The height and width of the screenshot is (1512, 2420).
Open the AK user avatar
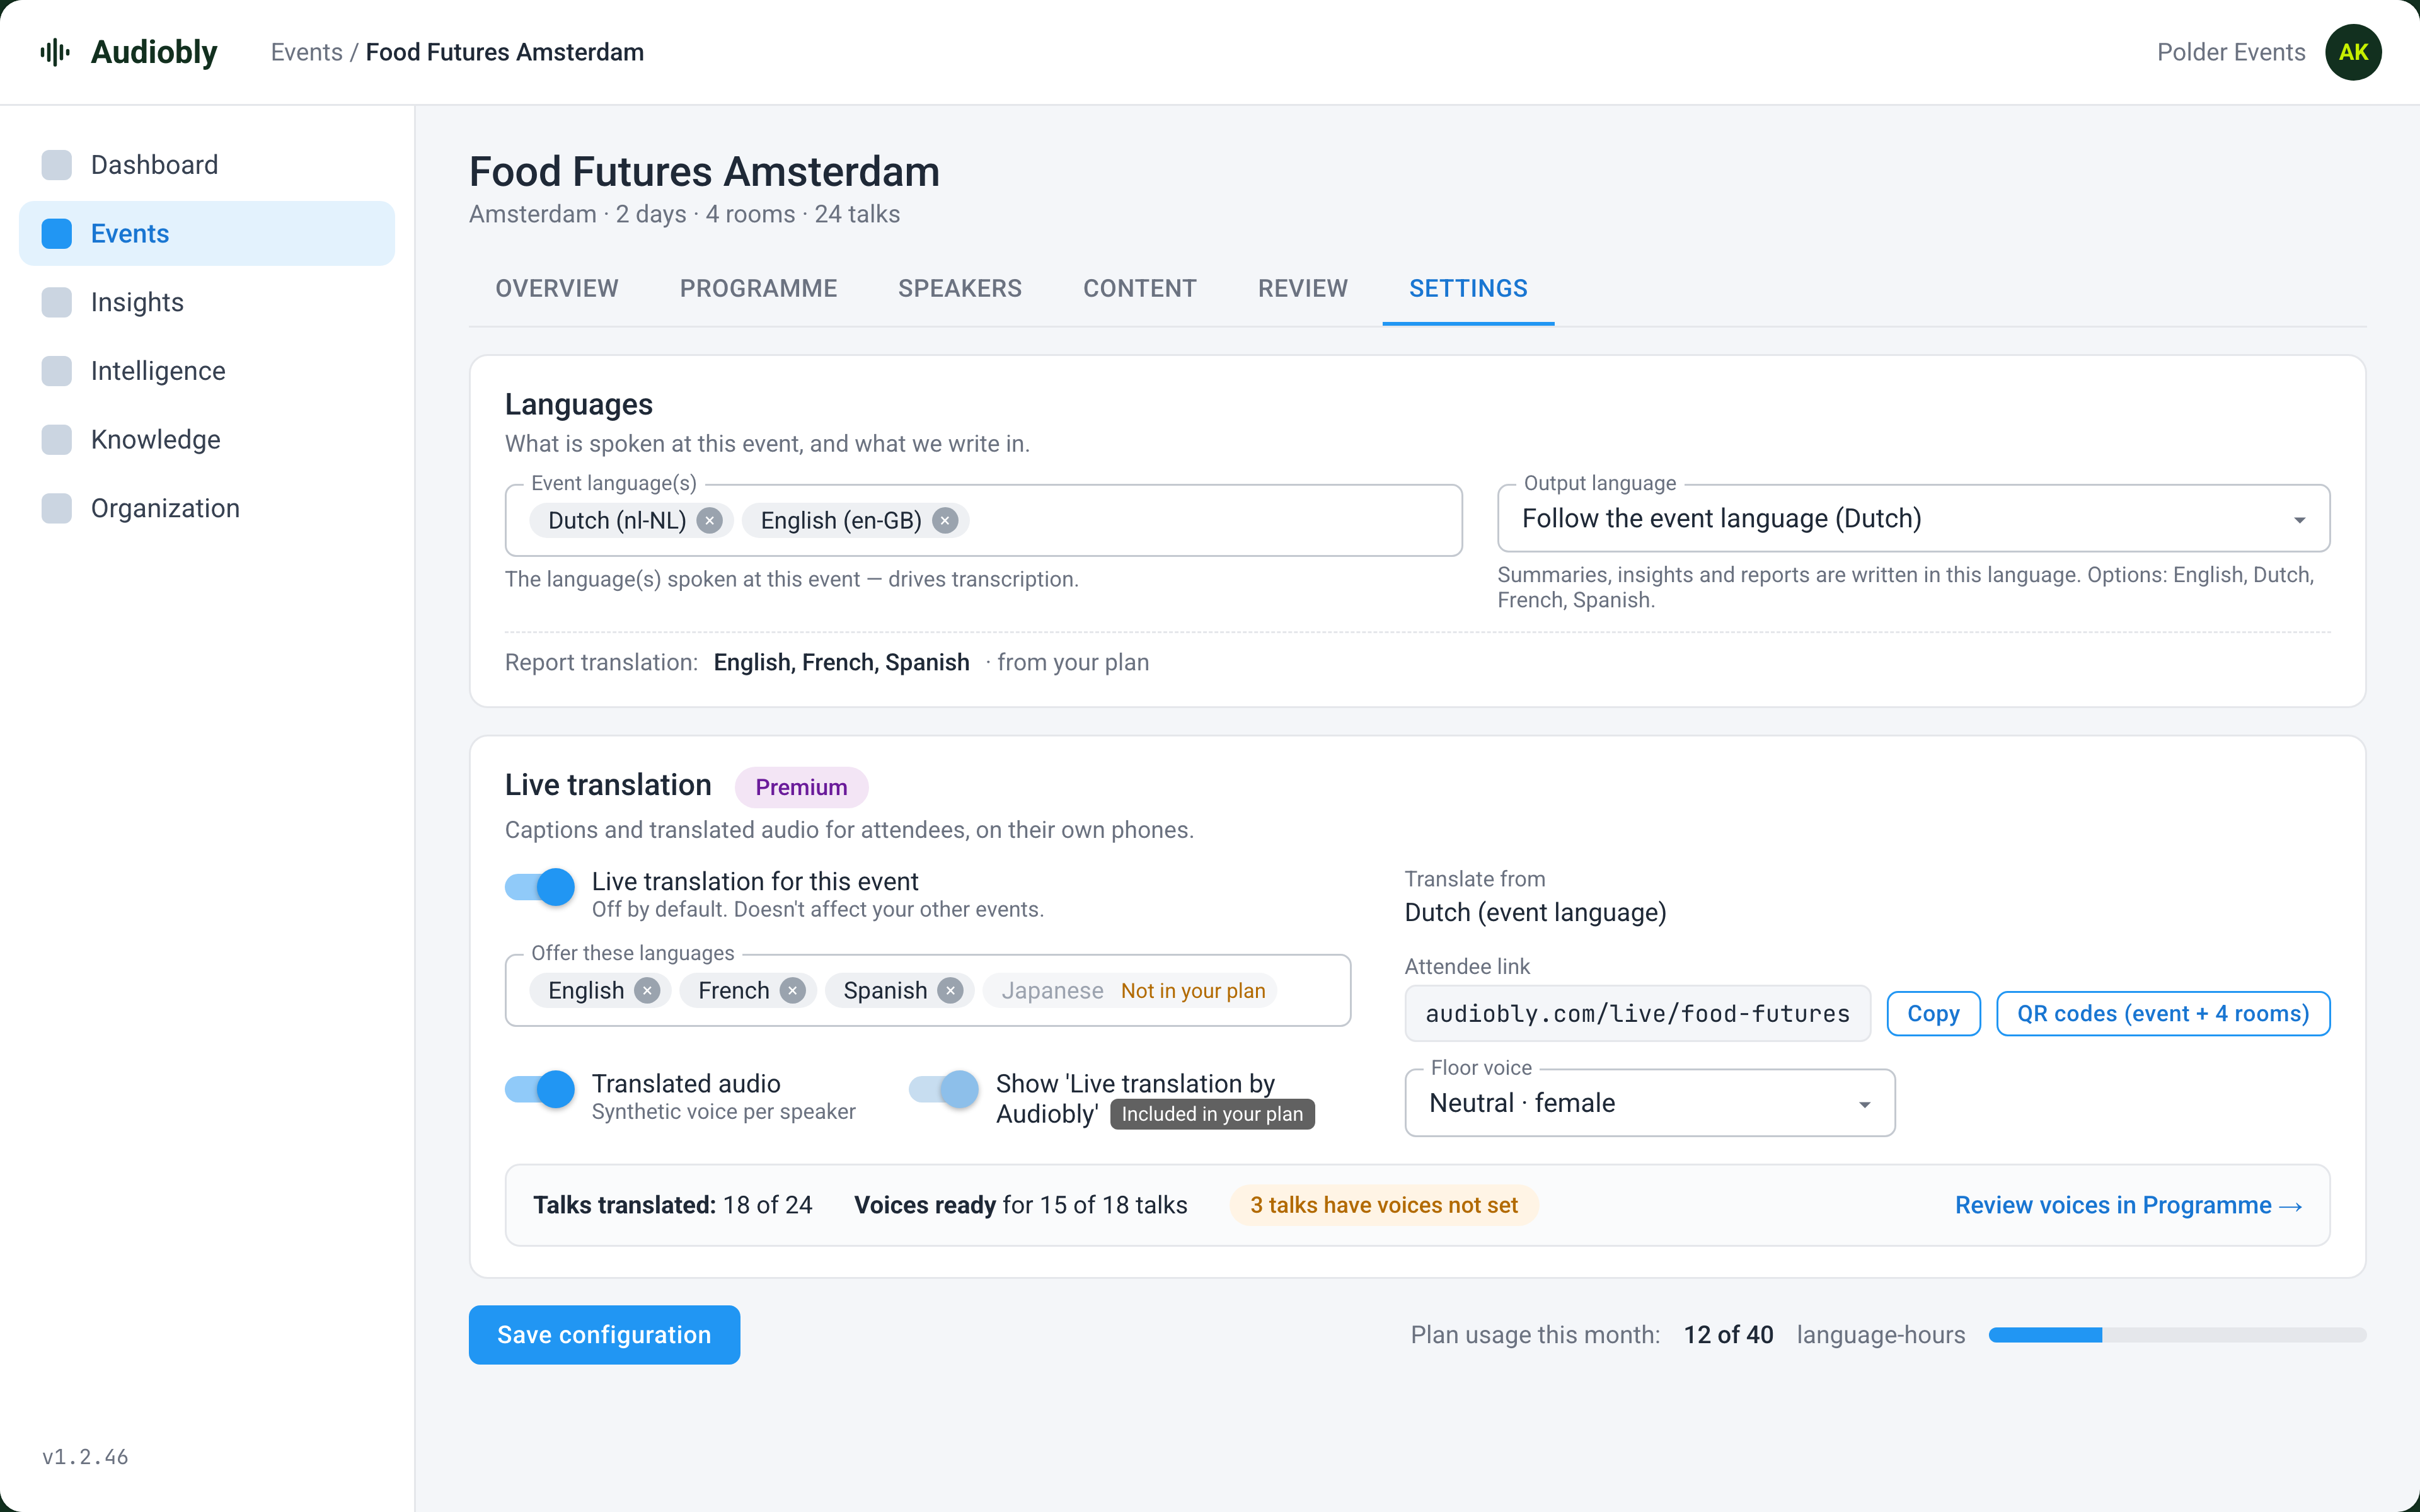pyautogui.click(x=2352, y=52)
